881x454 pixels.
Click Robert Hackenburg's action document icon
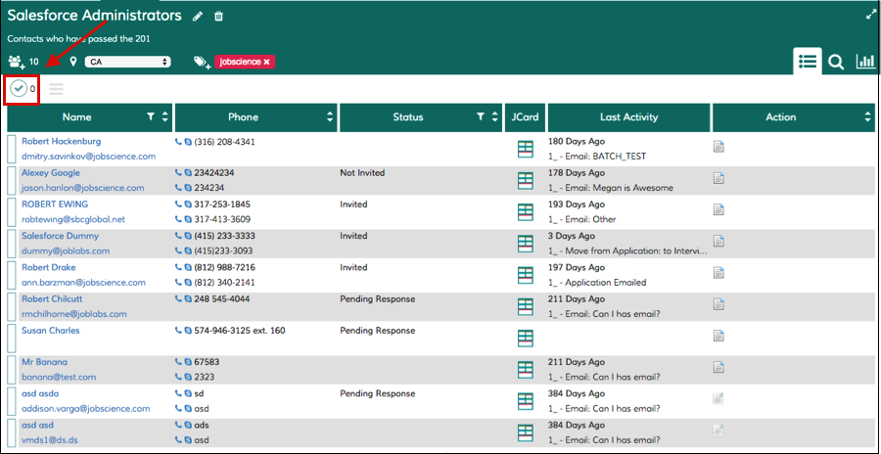[x=719, y=147]
